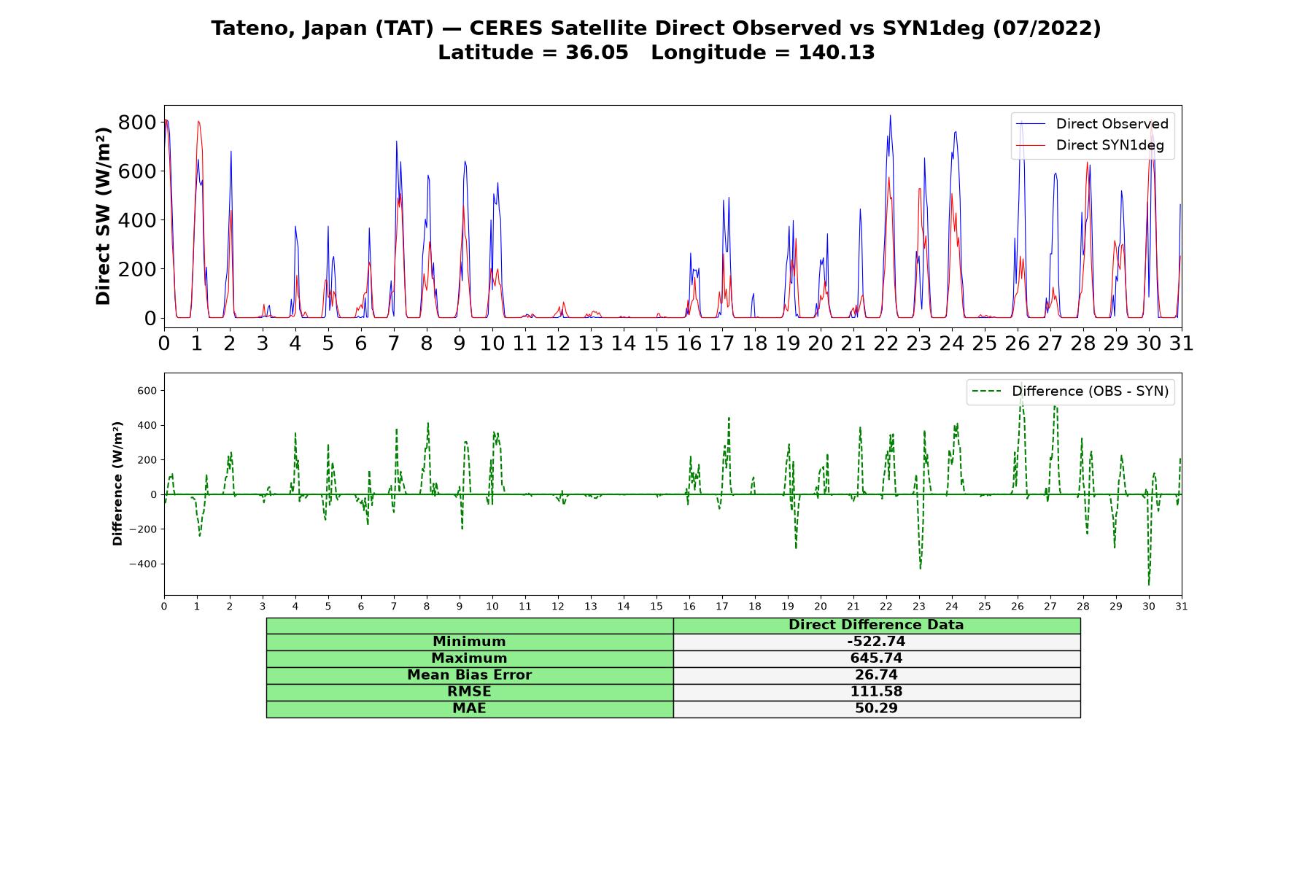Screen dimensions: 1313x875
Task: Click the RMSE value 111.58 cell
Action: point(877,692)
